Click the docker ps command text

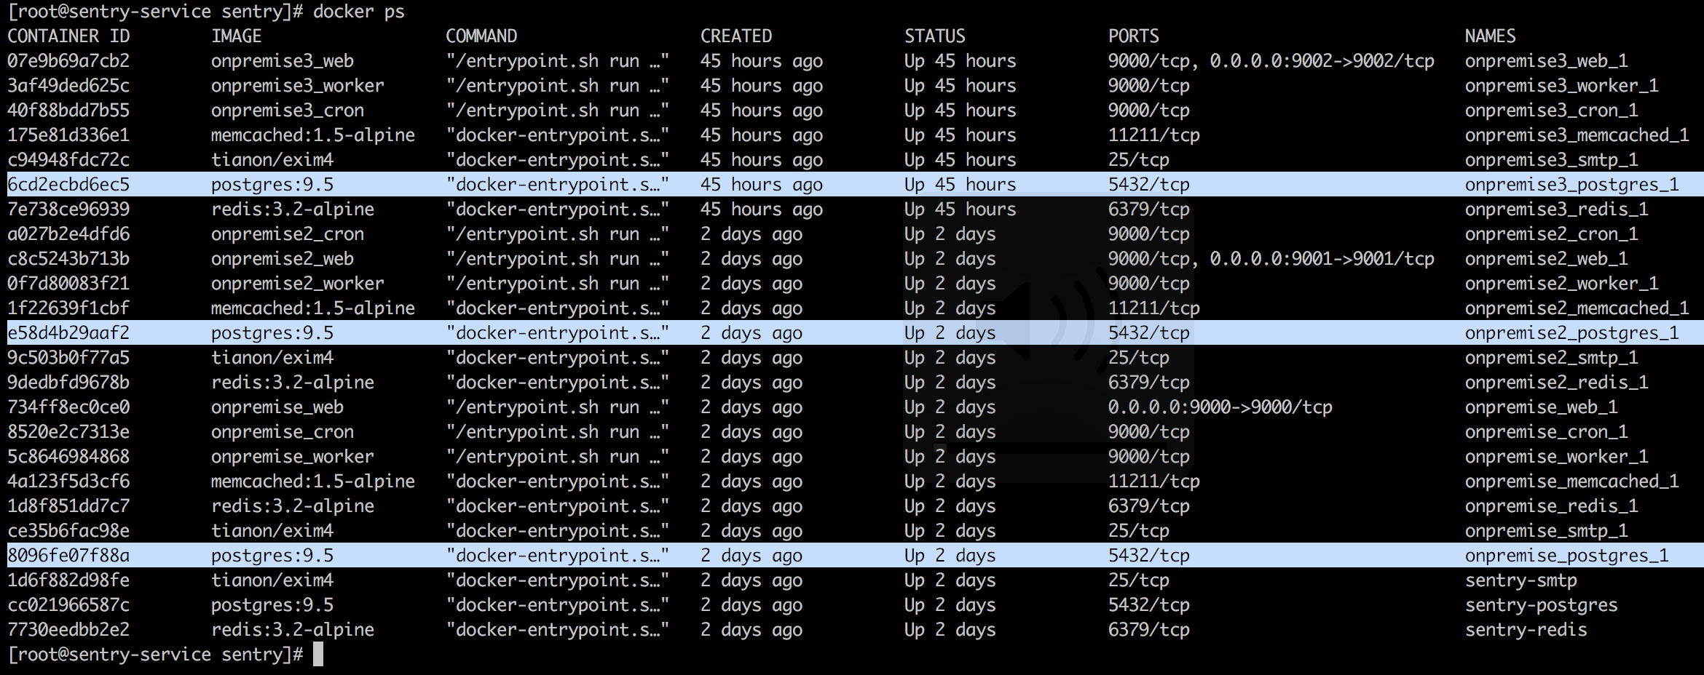tap(359, 12)
